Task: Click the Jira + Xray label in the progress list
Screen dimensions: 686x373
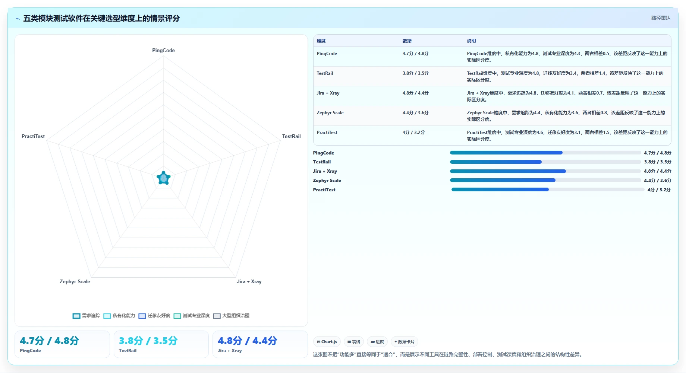Action: coord(325,171)
